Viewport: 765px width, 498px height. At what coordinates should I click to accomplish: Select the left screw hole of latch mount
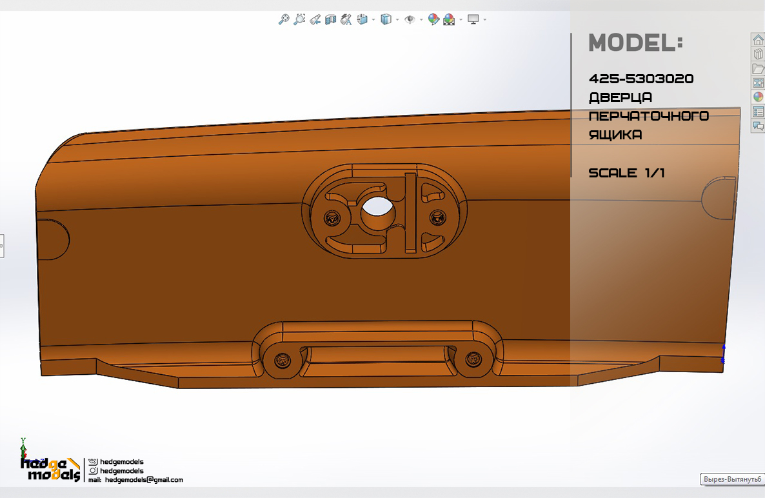(333, 218)
